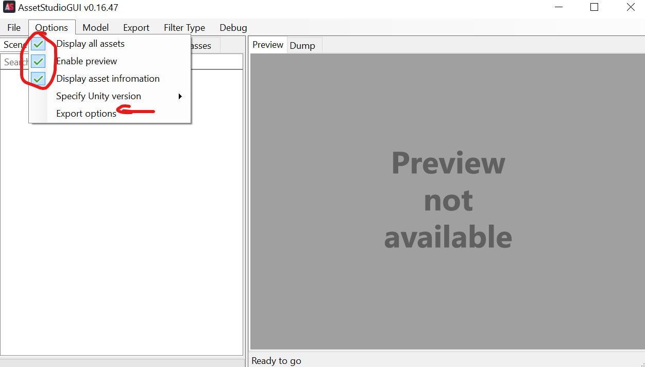Image resolution: width=645 pixels, height=367 pixels.
Task: Switch to the Preview tab
Action: 268,45
